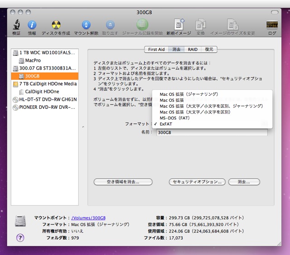Switch to the RAID tab
Image resolution: width=290 pixels, height=255 pixels.
(192, 49)
